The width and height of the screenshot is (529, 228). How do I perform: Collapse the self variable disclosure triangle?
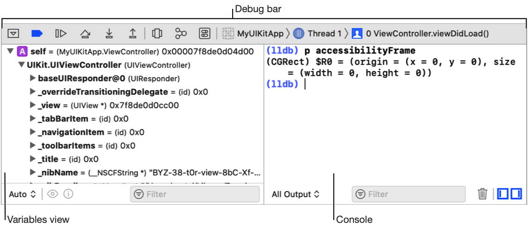pyautogui.click(x=10, y=51)
